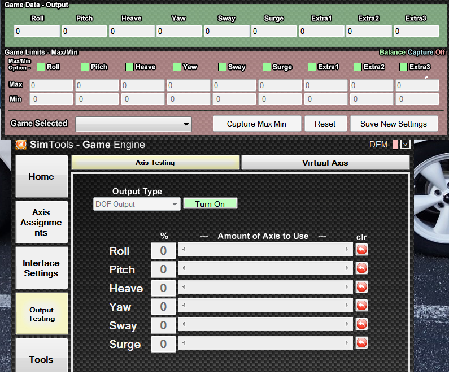Click the Surge Min limit field
The height and width of the screenshot is (374, 449).
pos(280,99)
